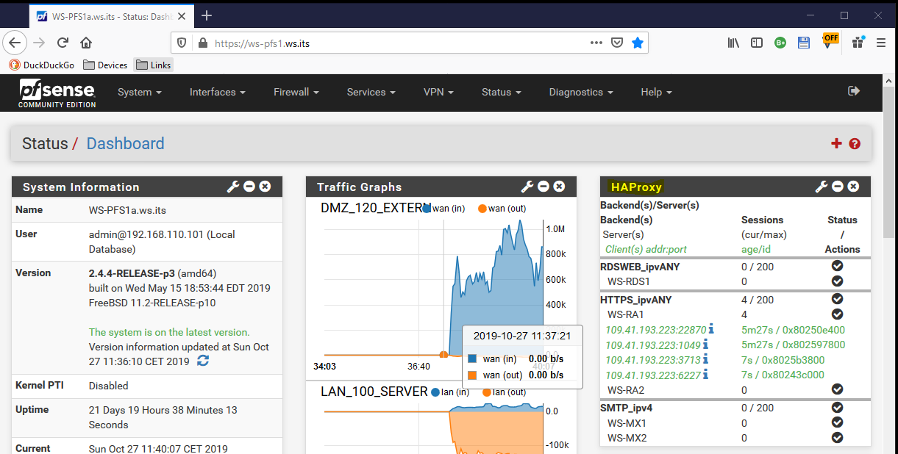Toggle status checkmark for SMTP_ipv4 backend
The image size is (898, 454).
837,408
